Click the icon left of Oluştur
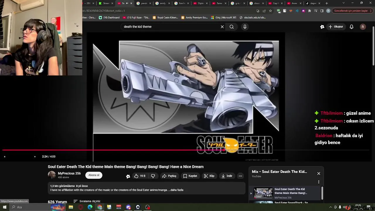This screenshot has height=211, width=375. [x=322, y=27]
